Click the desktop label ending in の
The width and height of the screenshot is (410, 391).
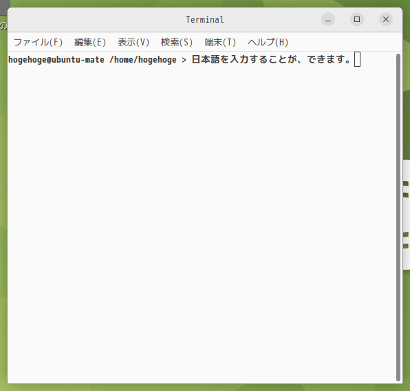coord(3,26)
